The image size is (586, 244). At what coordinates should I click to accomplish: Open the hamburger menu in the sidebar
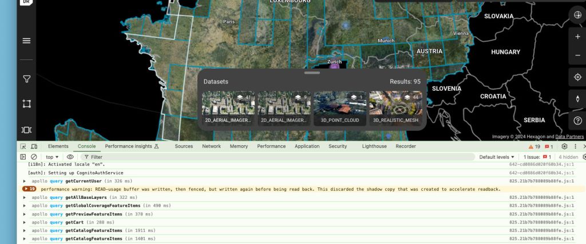point(26,41)
